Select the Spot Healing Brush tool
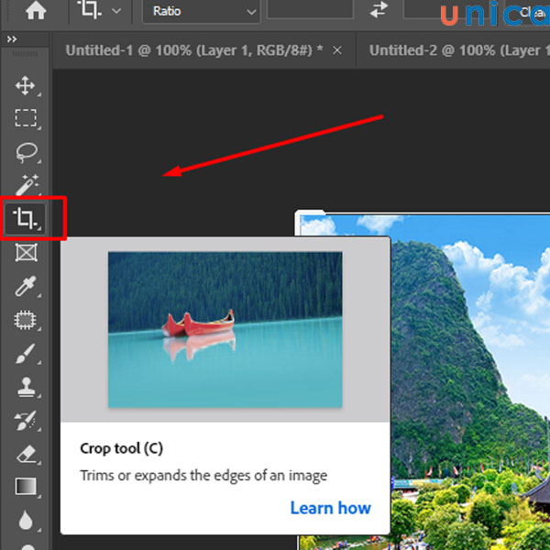This screenshot has height=550, width=550. point(26,320)
